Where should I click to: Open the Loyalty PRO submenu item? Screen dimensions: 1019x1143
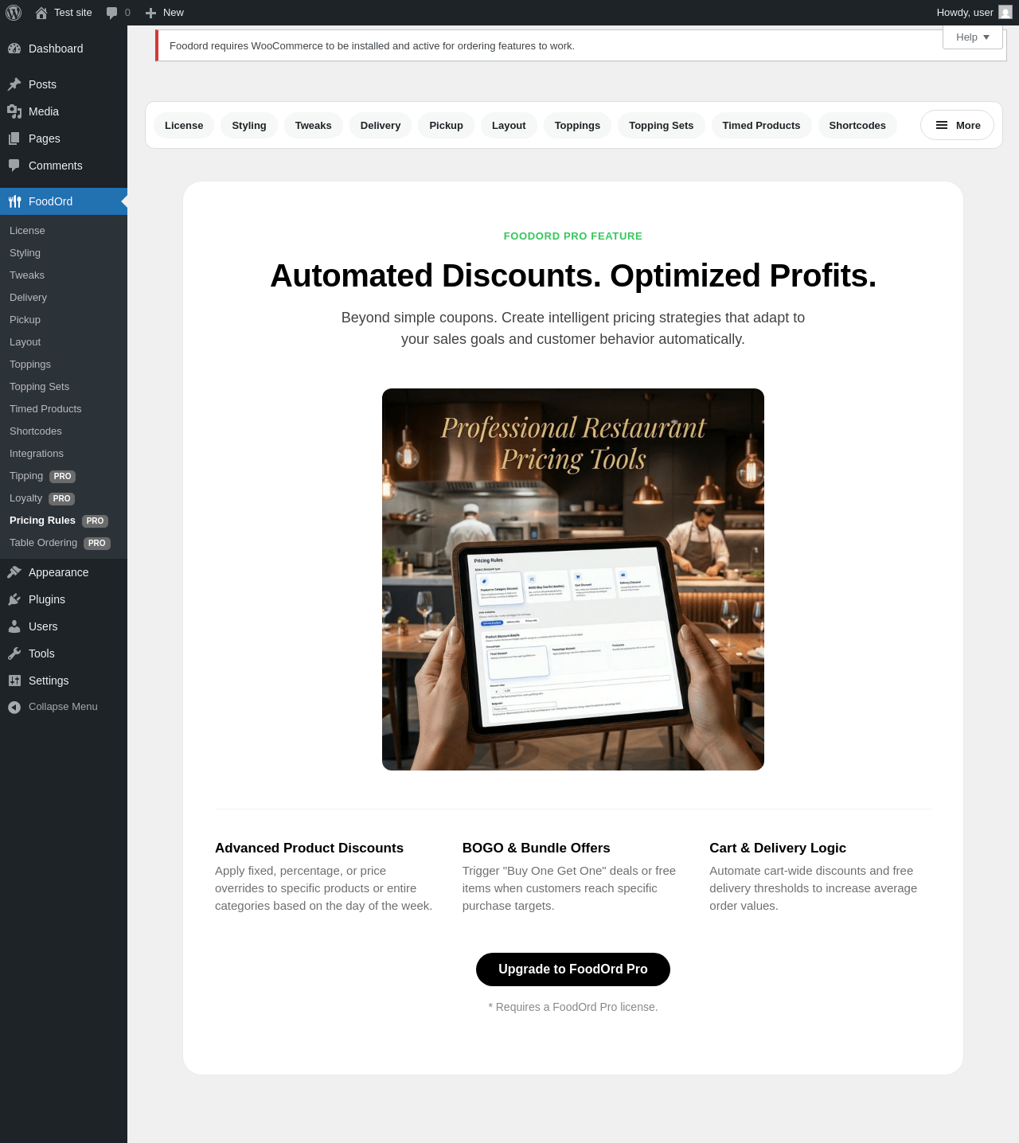pyautogui.click(x=64, y=498)
